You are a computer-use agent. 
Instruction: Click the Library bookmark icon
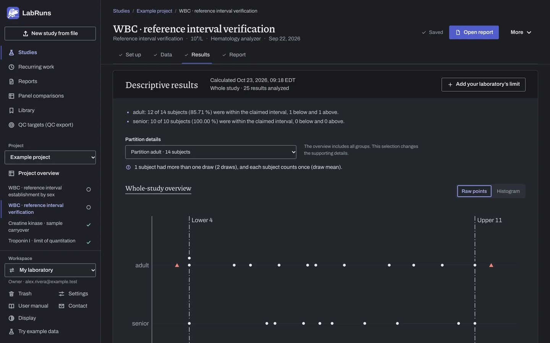[x=11, y=111]
